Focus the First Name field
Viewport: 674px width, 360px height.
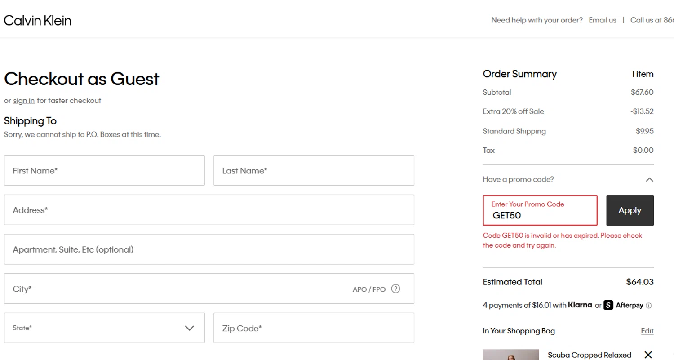[x=104, y=170]
